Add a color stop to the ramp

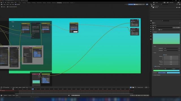point(154,69)
